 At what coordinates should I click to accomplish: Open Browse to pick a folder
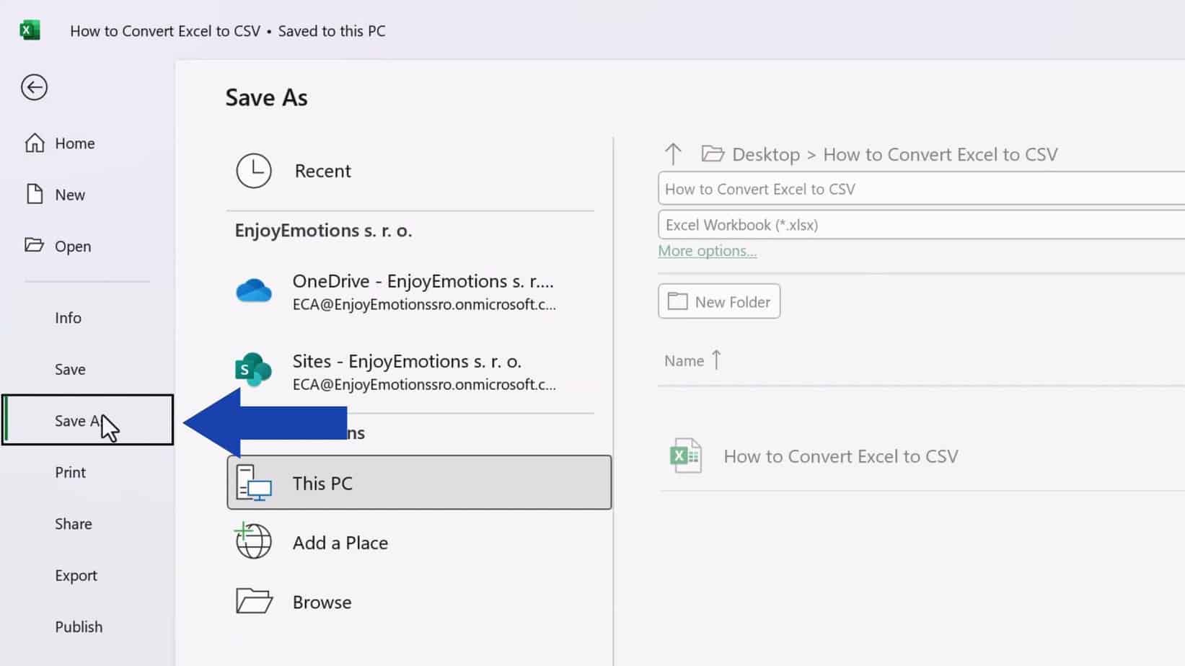point(321,602)
